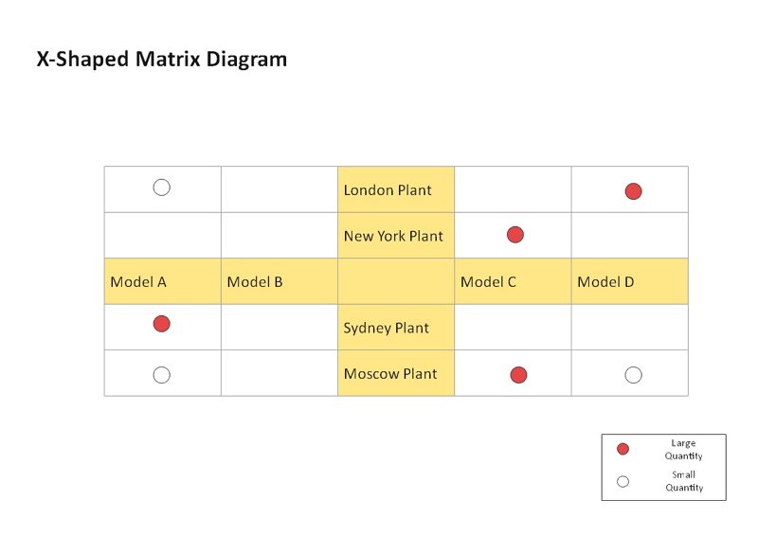The width and height of the screenshot is (758, 536).
Task: Click the red circle in London Plant Model D cell
Action: point(633,191)
